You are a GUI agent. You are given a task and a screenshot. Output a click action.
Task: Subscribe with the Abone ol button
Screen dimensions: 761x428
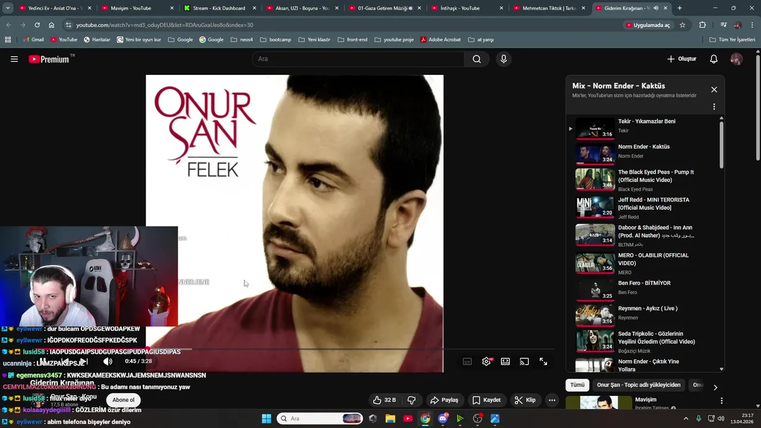[x=124, y=400]
